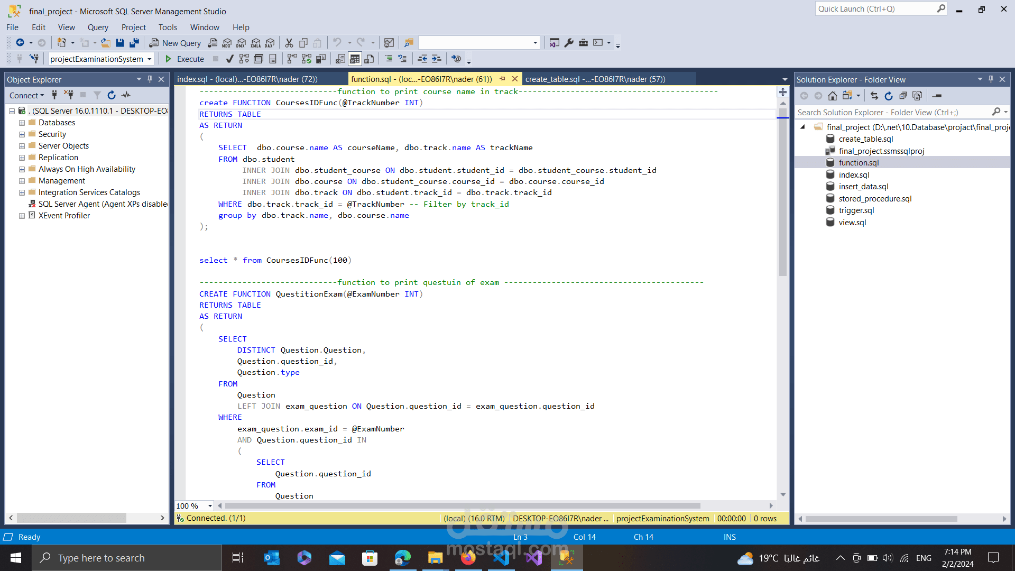Click the Parse checkmark icon
The height and width of the screenshot is (571, 1015).
229,59
